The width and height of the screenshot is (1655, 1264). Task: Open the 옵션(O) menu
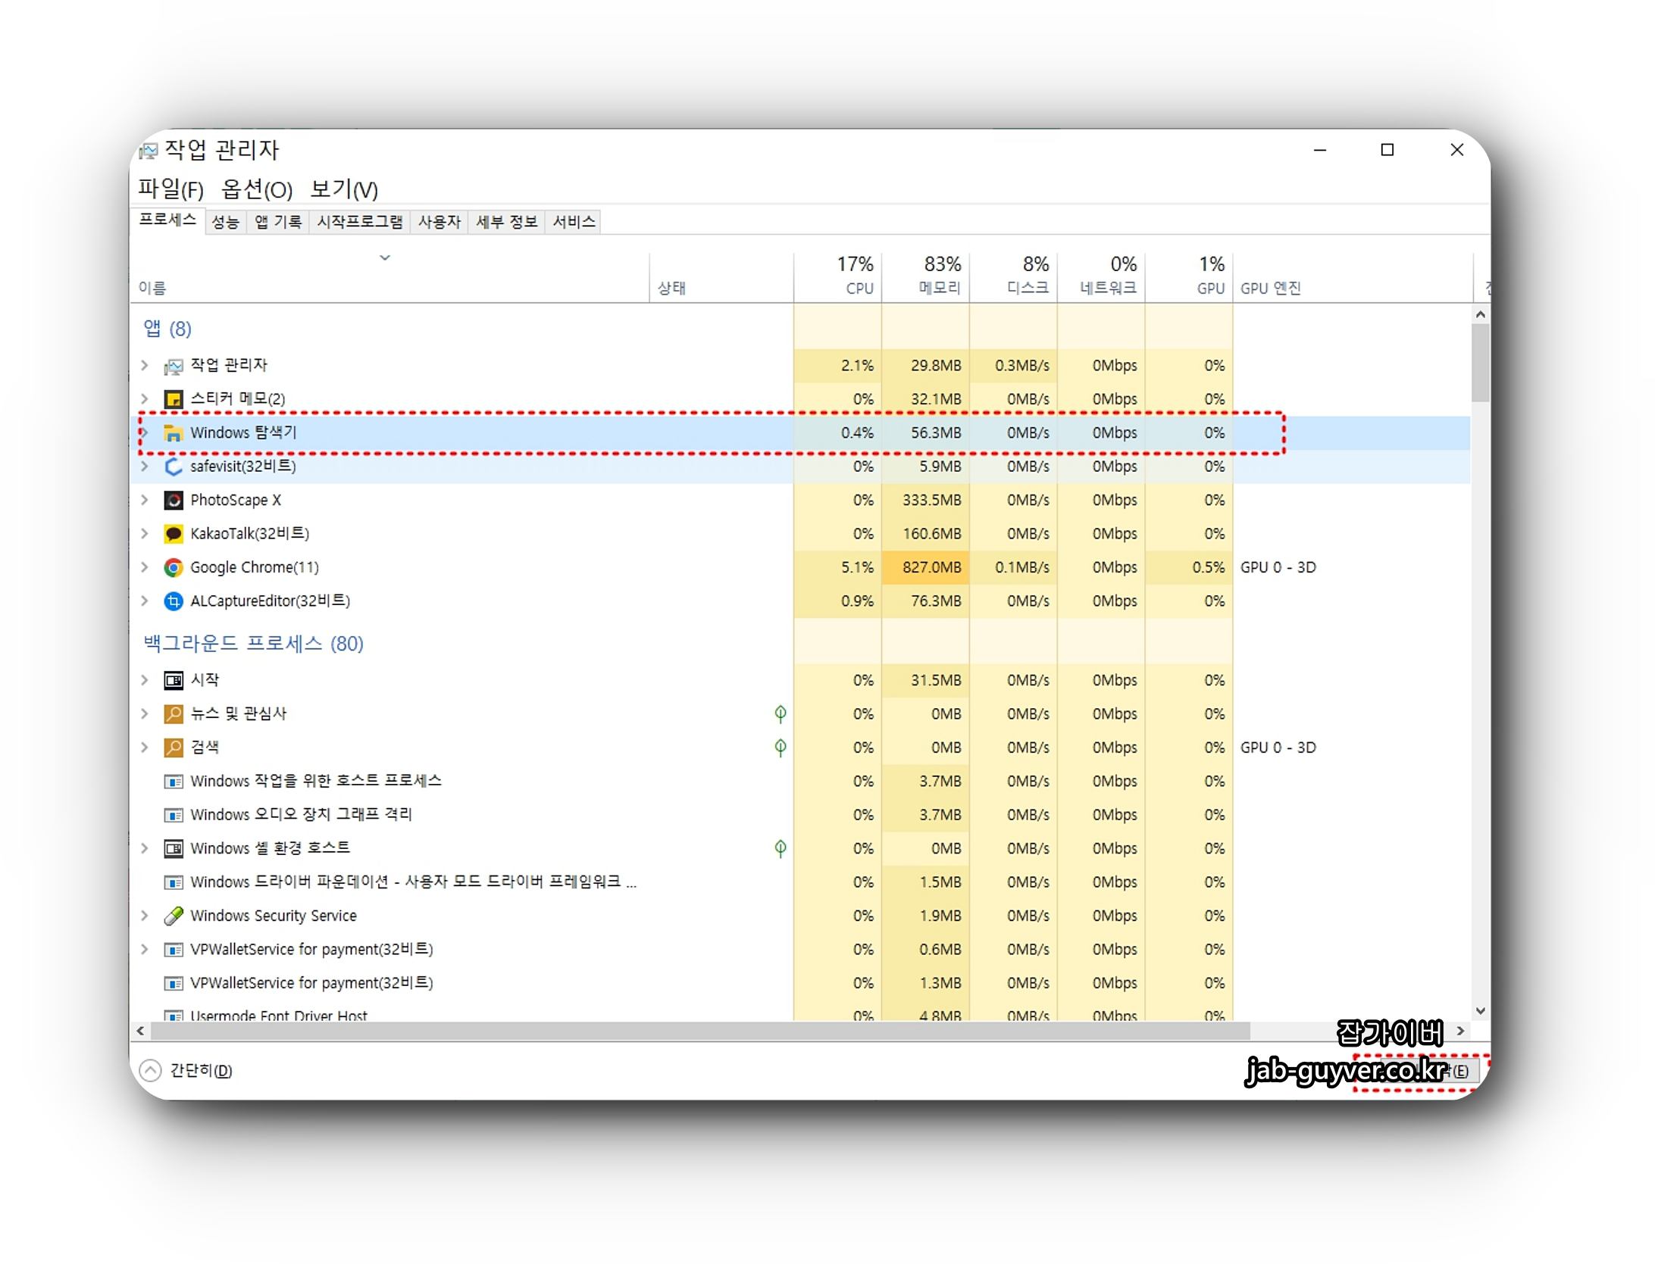(256, 189)
